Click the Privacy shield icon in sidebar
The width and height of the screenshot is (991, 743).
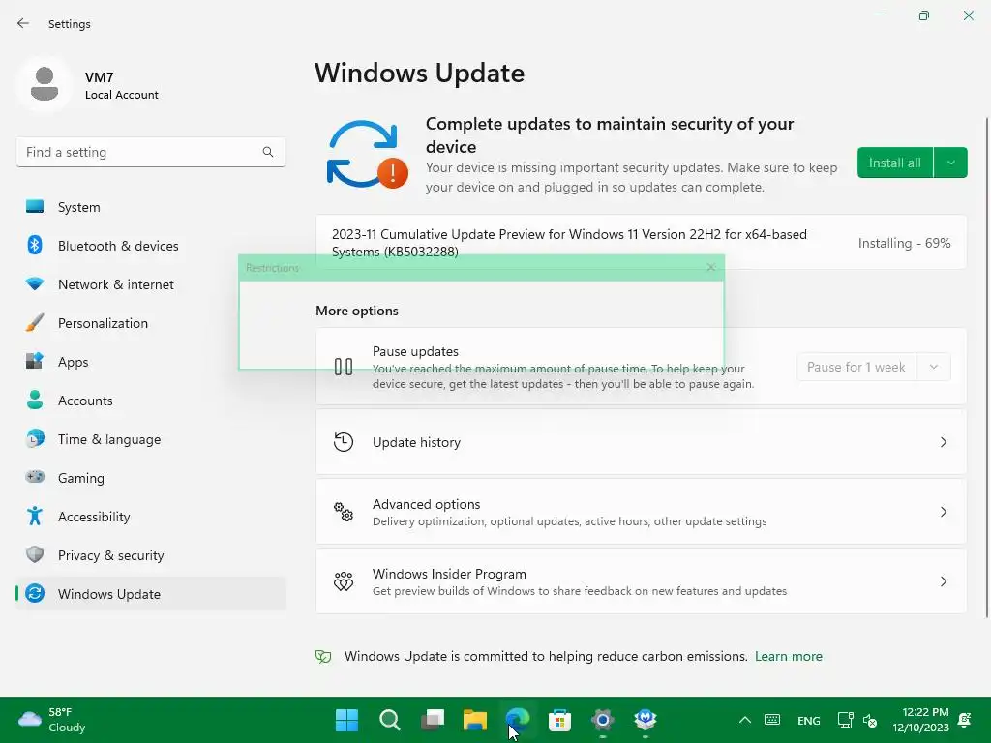[35, 554]
